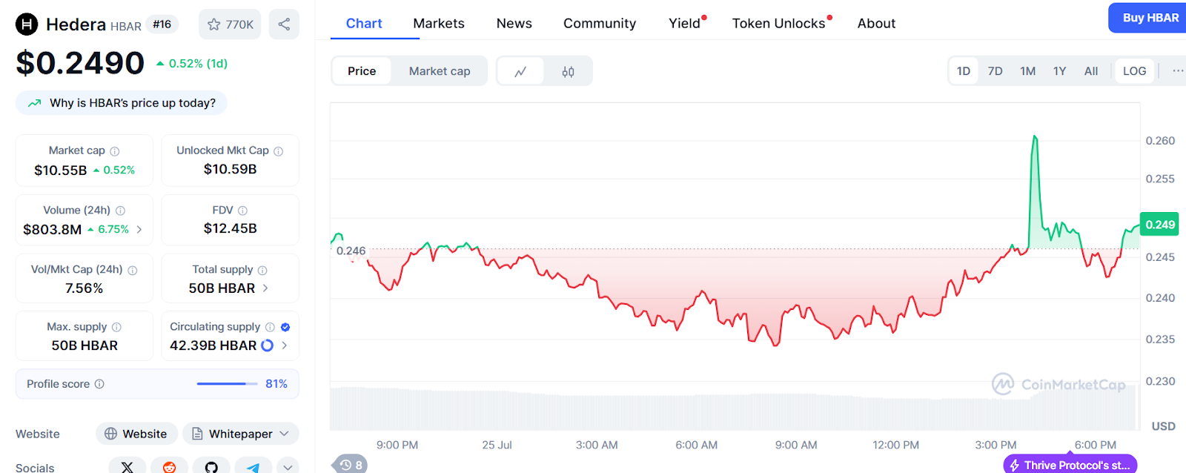Click the Profile score progress bar
The height and width of the screenshot is (473, 1186).
click(228, 384)
